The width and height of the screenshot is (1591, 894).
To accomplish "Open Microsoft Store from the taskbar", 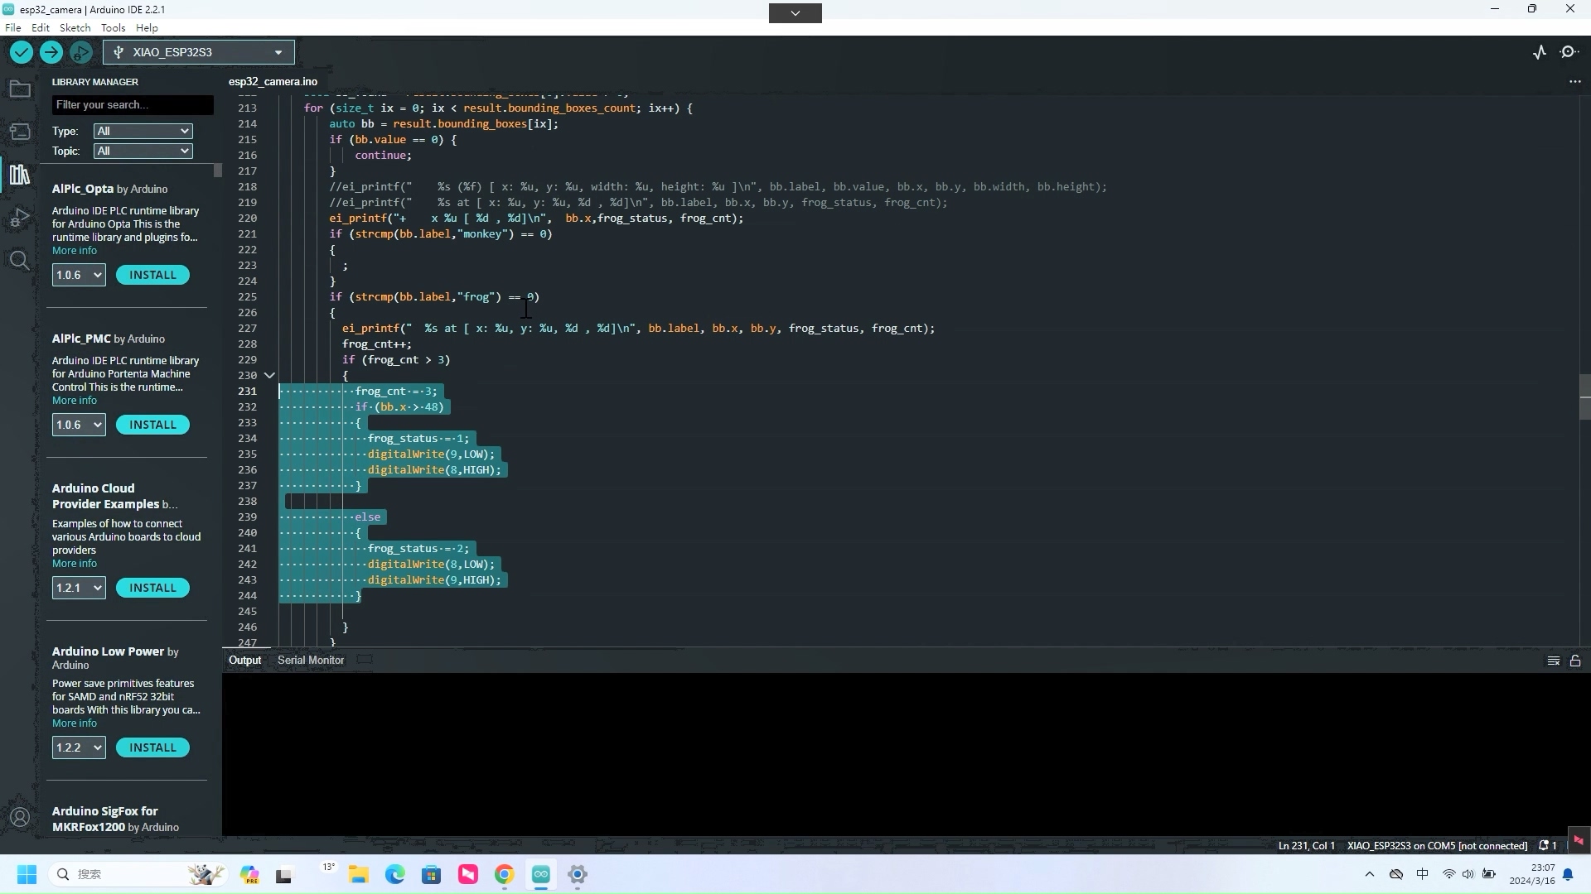I will pos(431,874).
